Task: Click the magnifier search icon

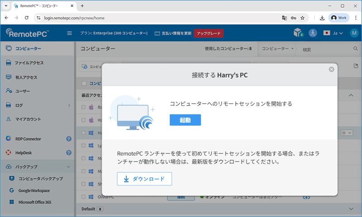Action: coord(355,49)
